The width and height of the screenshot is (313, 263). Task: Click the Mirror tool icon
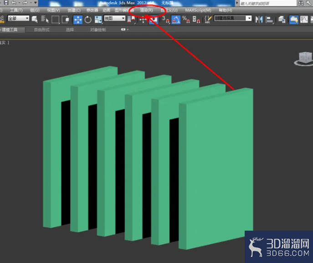tap(259, 20)
